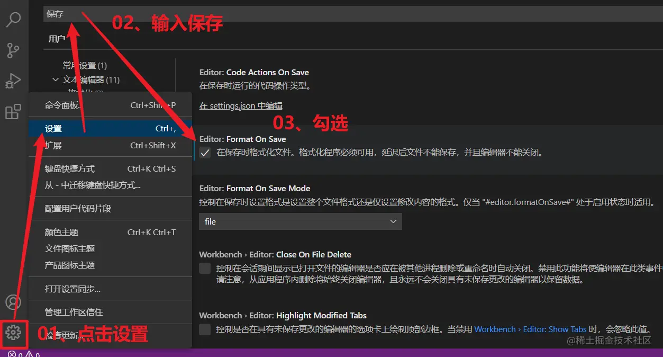Choose 文件图标主题 from the menu
Image resolution: width=663 pixels, height=357 pixels.
pyautogui.click(x=110, y=248)
